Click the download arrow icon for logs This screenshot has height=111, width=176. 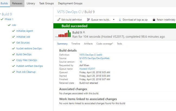120,20
